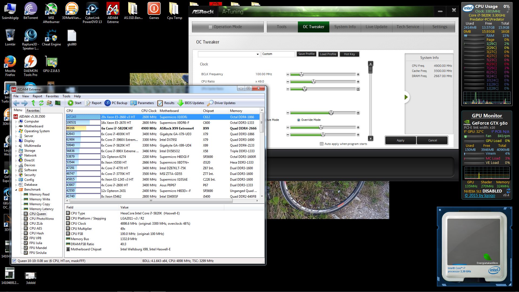Viewport: 519px width, 292px height.
Task: Expand Operating System tree node
Action: (x=16, y=131)
